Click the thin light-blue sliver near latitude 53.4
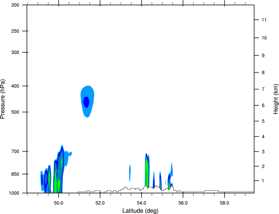This screenshot has width=279, height=214. pos(130,173)
